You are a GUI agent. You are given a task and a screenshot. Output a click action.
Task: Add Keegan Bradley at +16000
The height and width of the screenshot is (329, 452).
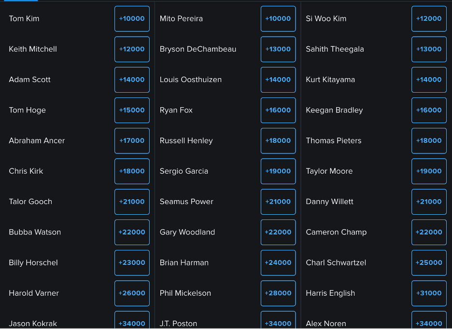[429, 110]
